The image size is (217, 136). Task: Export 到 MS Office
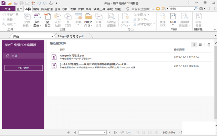(x=125, y=20)
